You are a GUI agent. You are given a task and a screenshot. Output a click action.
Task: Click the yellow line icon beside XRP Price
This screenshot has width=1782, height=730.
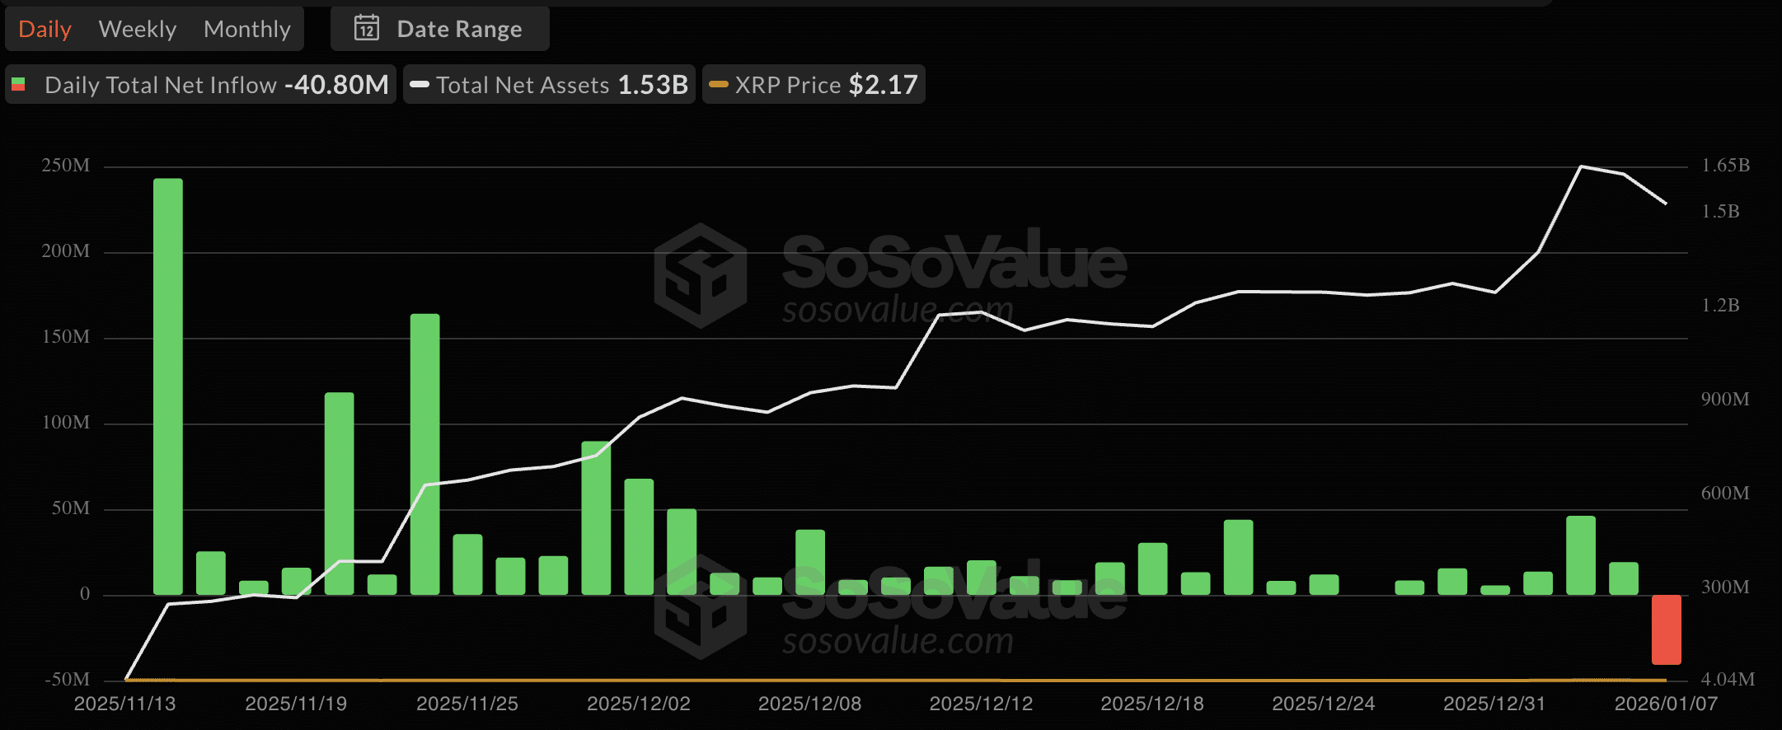719,84
